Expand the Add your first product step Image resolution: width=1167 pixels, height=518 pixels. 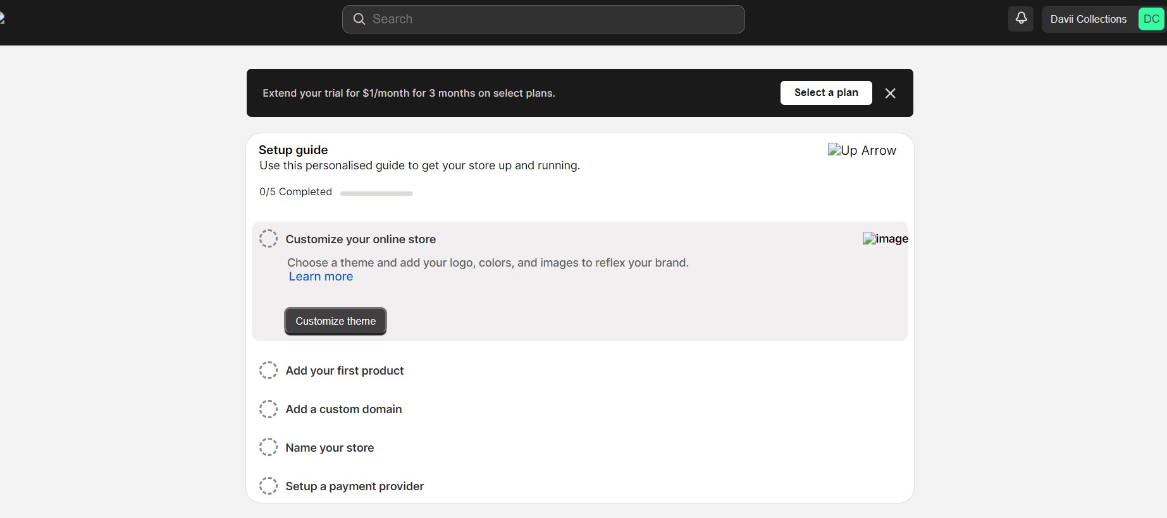[x=345, y=371]
